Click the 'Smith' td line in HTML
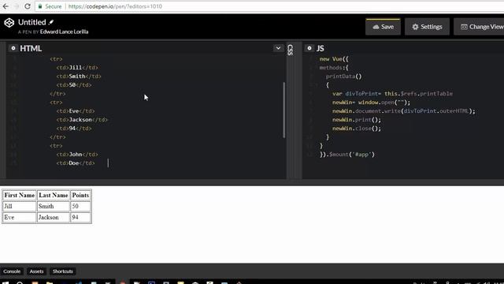This screenshot has width=504, height=284. [x=79, y=77]
